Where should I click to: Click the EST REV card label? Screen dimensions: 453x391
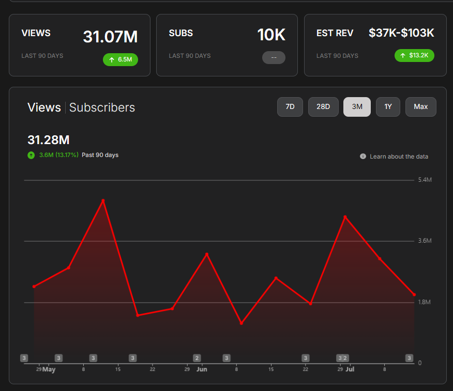coord(335,33)
